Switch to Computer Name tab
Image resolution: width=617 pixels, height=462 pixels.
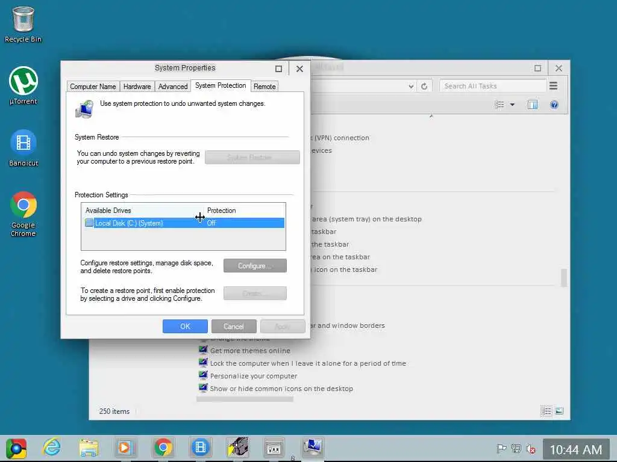click(x=93, y=87)
